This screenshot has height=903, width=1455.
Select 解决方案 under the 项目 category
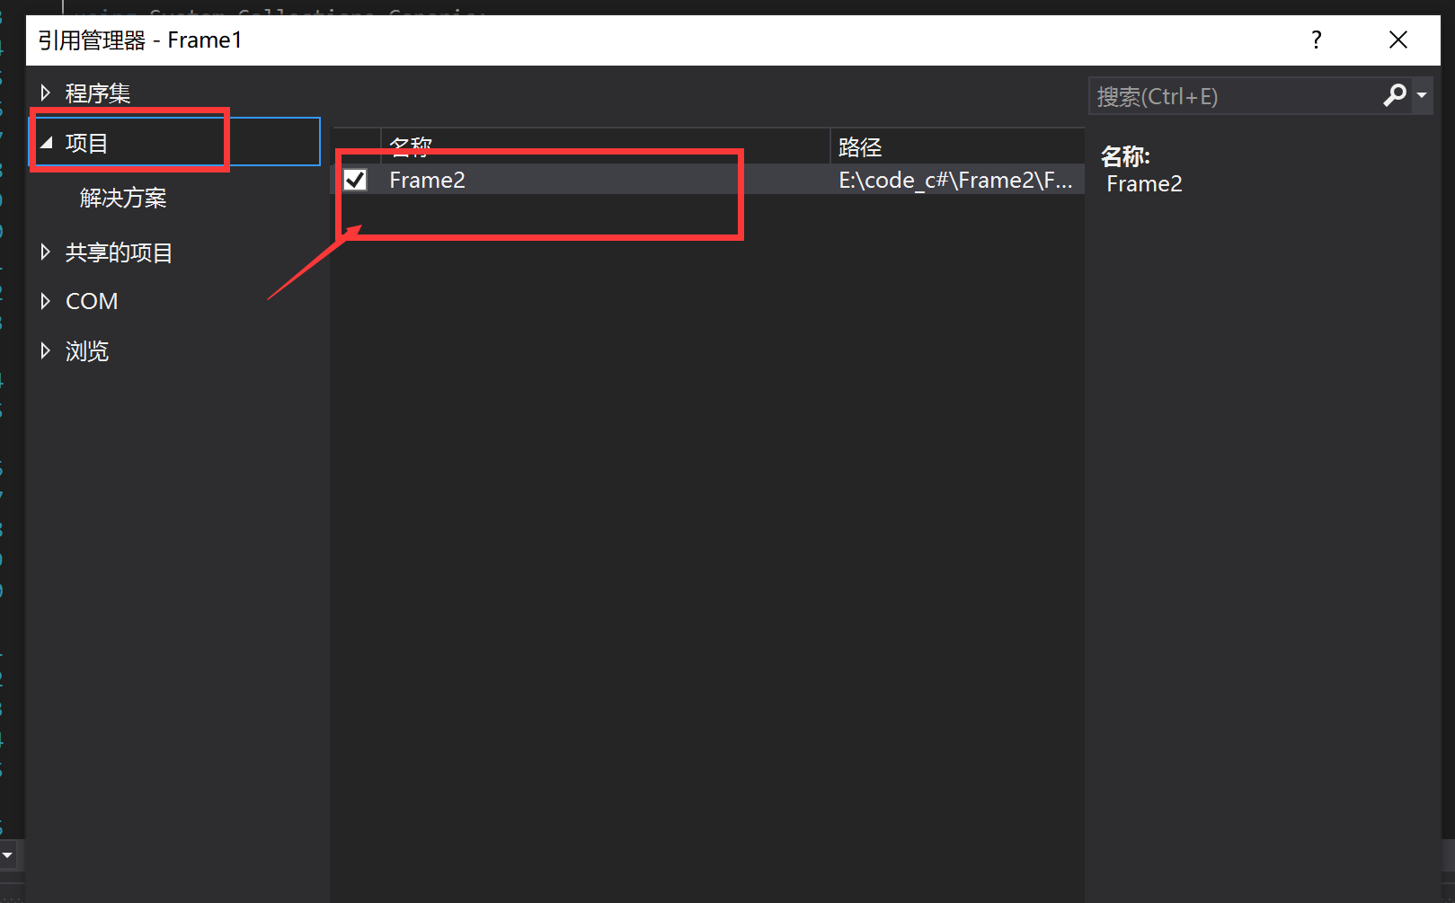tap(123, 198)
